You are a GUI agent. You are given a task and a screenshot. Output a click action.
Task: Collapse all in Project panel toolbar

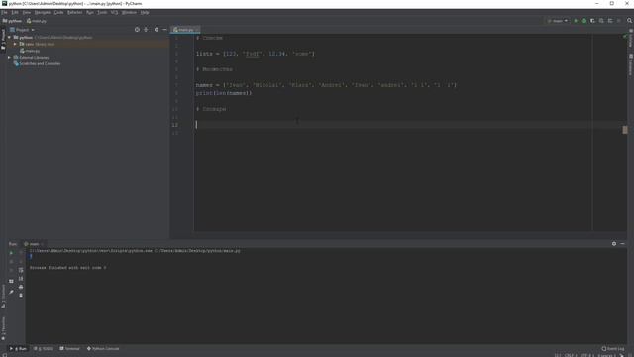(146, 30)
